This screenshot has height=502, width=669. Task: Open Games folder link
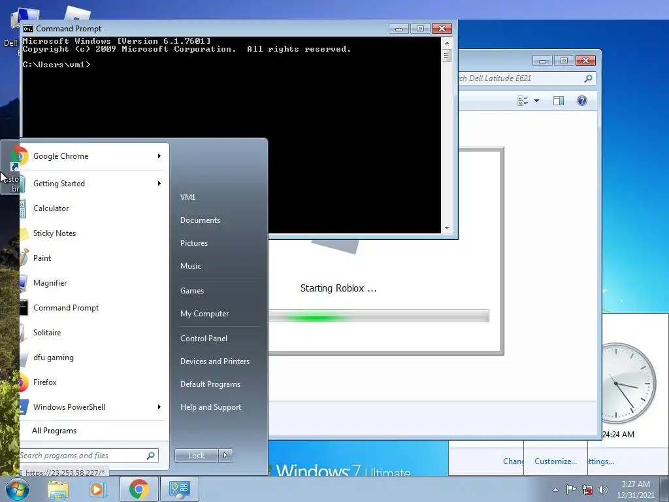pyautogui.click(x=192, y=291)
